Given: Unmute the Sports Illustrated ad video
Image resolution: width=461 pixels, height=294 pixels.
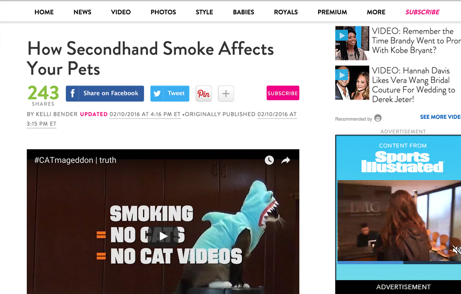Looking at the screenshot, I should 456,250.
